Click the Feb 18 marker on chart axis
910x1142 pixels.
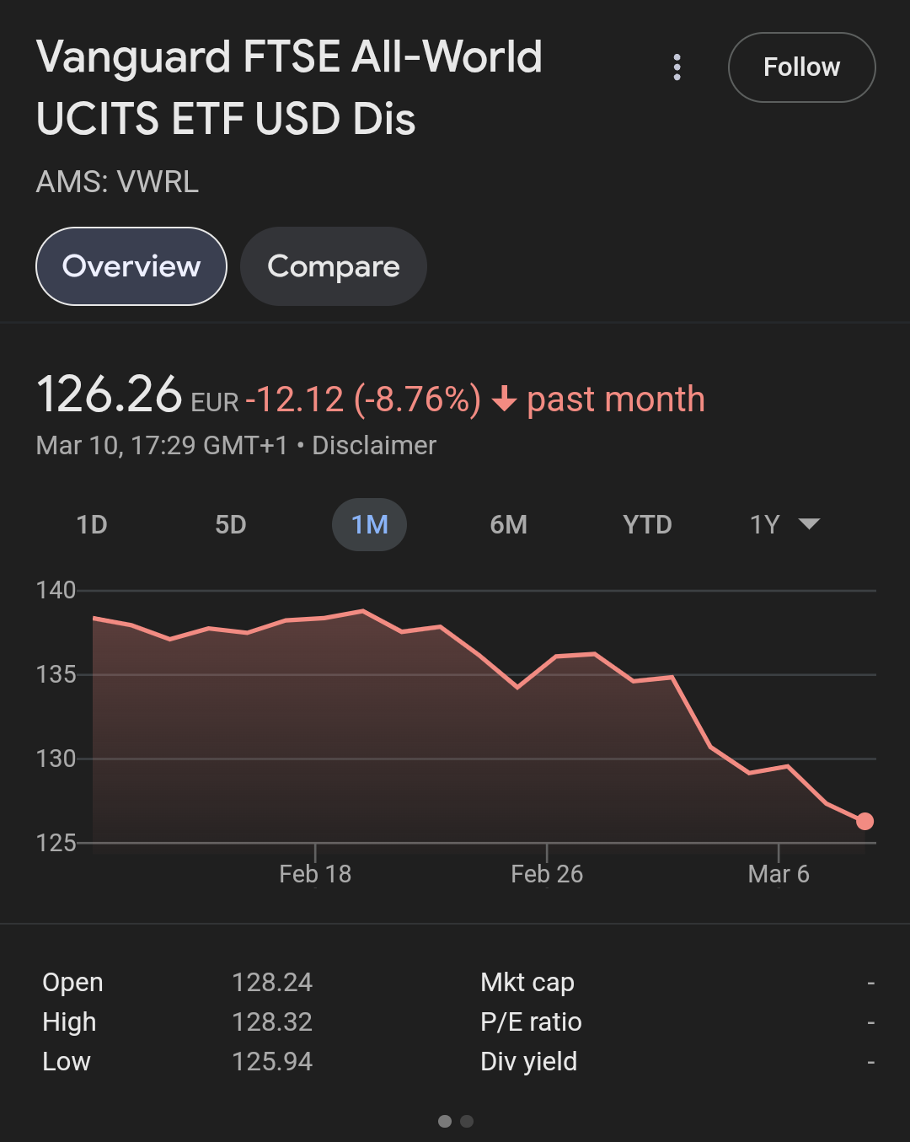pos(315,874)
